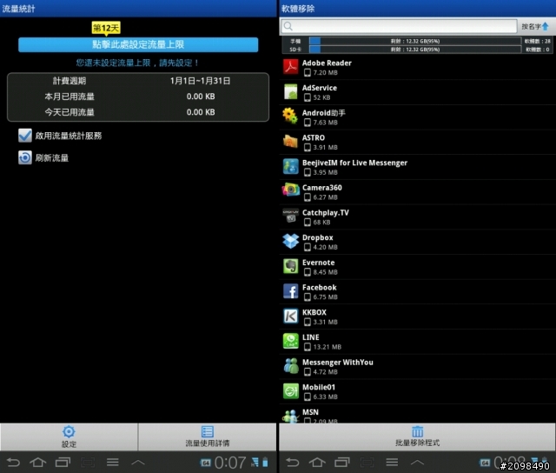Tap the Messenger WithYou icon
Image resolution: width=556 pixels, height=473 pixels.
click(x=291, y=366)
